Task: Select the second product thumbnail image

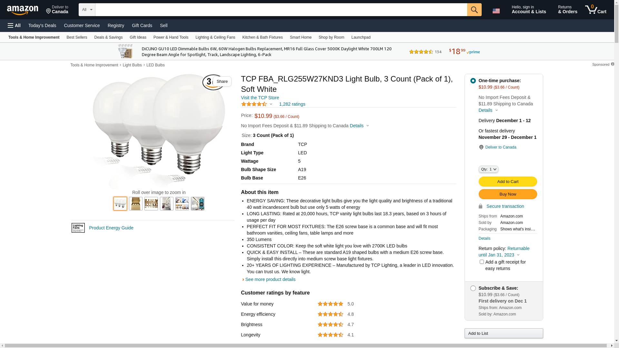Action: point(136,204)
